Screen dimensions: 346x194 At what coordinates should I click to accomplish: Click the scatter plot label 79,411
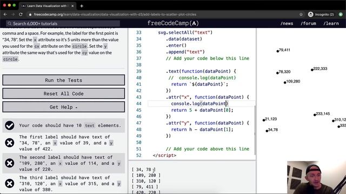click(x=284, y=50)
